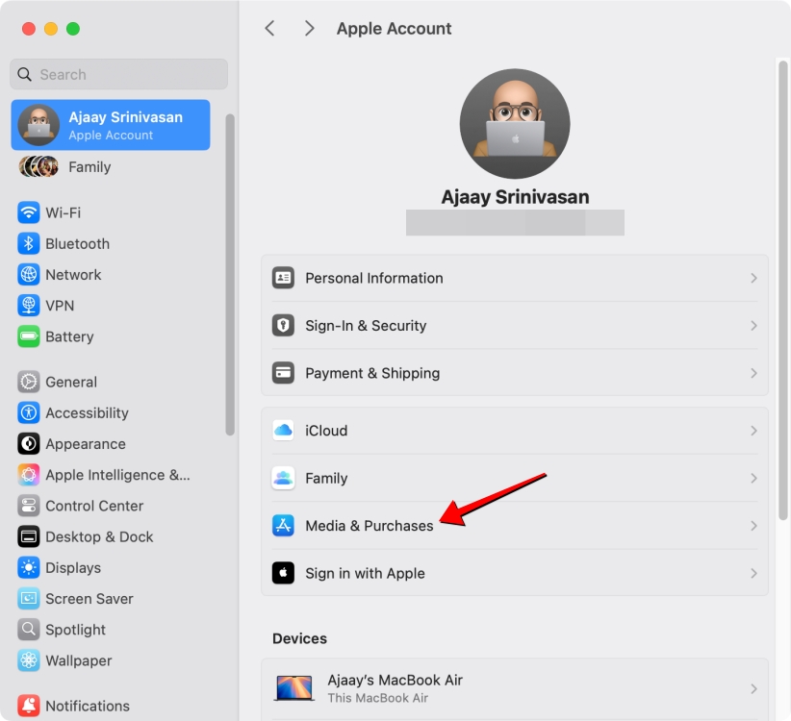
Task: Click the Spotlight magnifier icon
Action: (29, 630)
